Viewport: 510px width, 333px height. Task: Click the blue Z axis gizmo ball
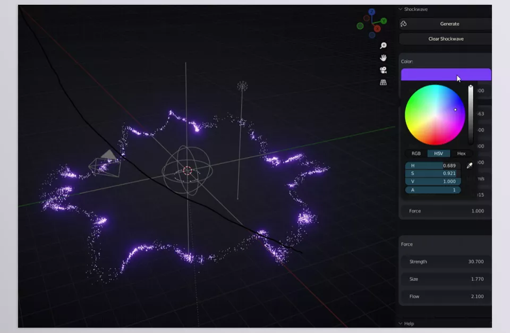[372, 12]
